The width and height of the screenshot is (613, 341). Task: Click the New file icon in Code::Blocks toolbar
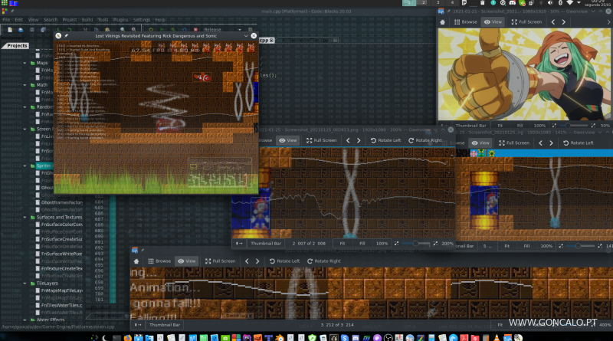coord(10,30)
